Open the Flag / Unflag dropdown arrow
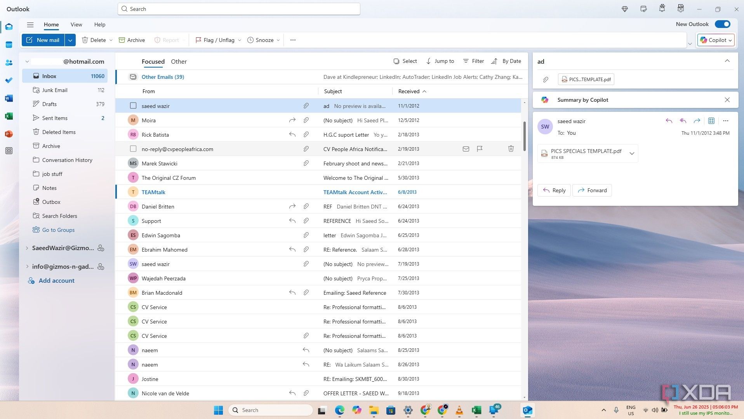The image size is (744, 419). click(x=240, y=40)
